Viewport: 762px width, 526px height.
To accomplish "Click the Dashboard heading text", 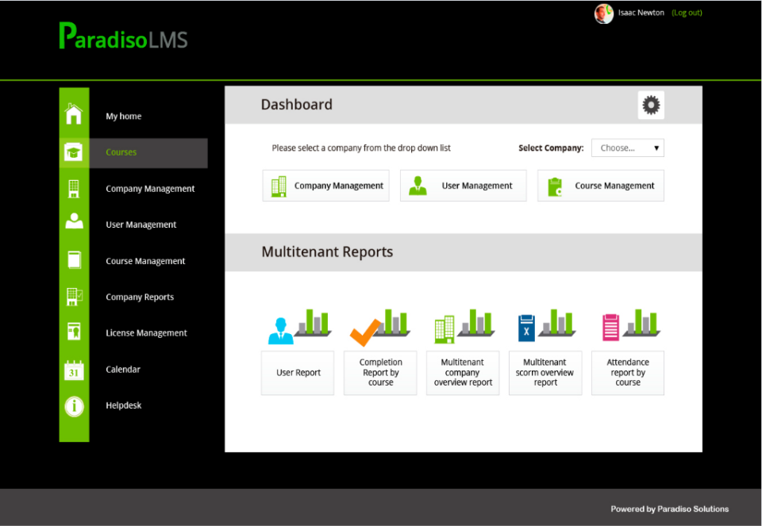I will pos(296,105).
